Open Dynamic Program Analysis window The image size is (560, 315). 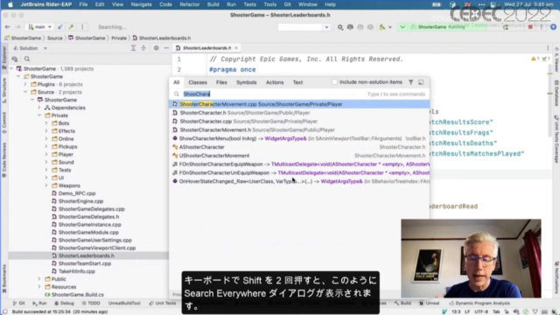pos(479,304)
